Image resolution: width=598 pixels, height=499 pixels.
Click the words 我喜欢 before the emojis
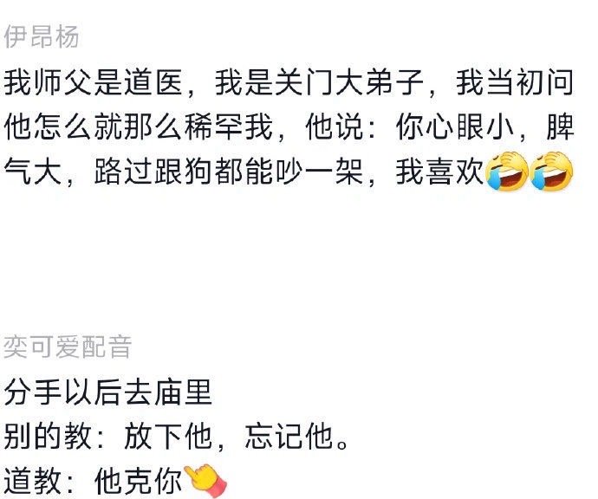coord(439,172)
